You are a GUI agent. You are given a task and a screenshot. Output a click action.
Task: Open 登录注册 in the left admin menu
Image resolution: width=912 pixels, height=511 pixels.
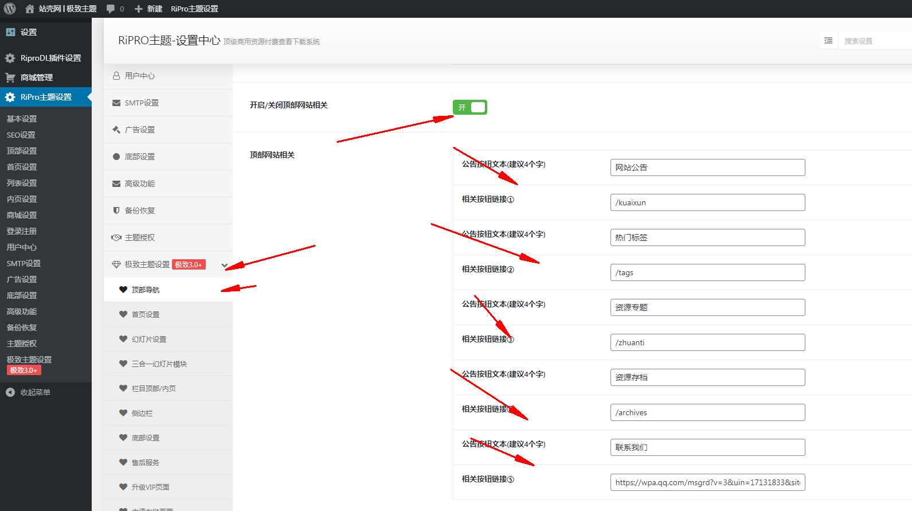pyautogui.click(x=22, y=231)
